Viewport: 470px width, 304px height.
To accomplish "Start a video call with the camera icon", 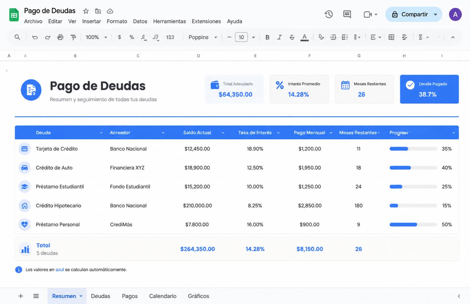I will tap(368, 14).
